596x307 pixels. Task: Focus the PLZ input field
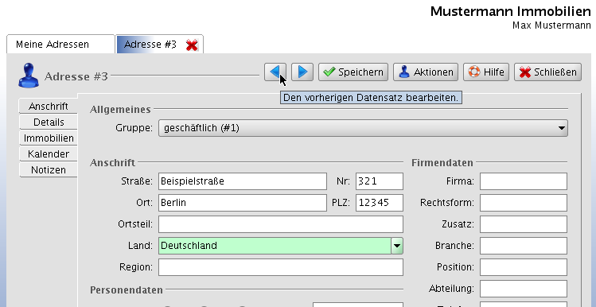click(380, 203)
